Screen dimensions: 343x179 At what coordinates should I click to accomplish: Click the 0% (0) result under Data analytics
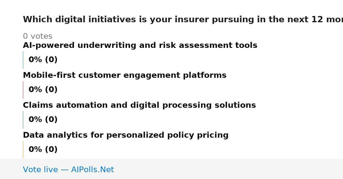(43, 150)
